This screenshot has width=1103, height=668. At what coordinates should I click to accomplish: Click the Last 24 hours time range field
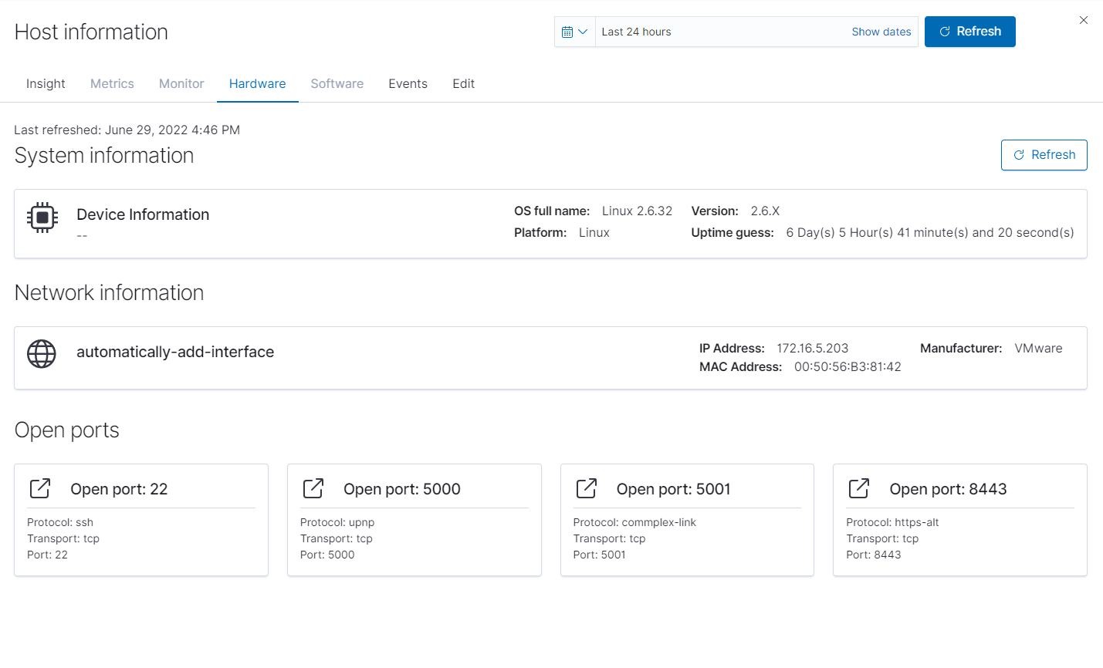(722, 32)
